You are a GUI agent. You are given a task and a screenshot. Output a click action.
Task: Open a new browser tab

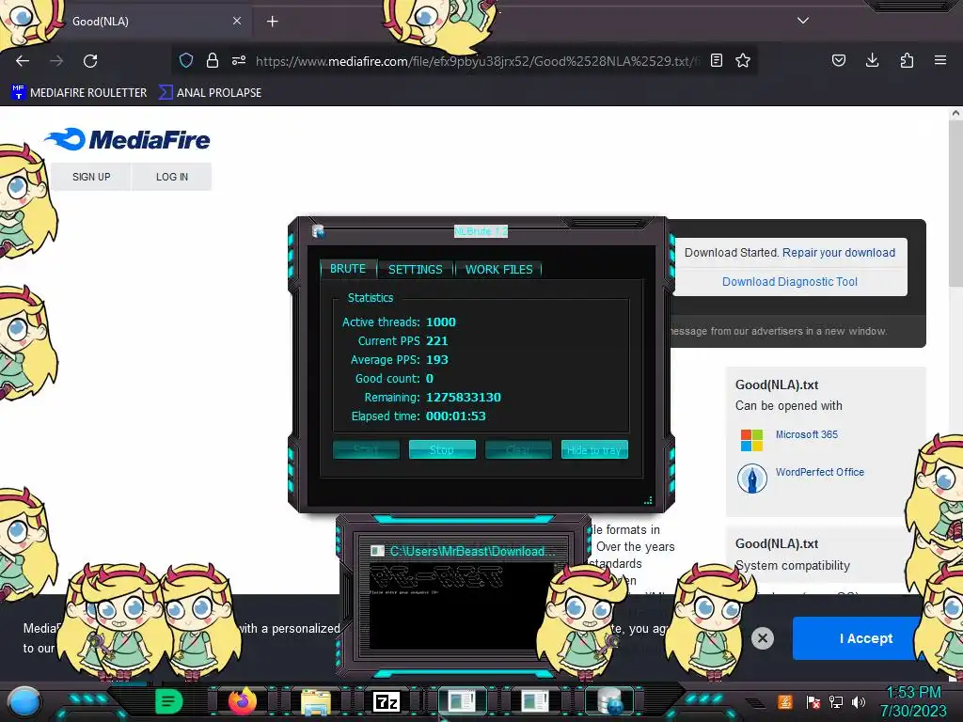(272, 22)
